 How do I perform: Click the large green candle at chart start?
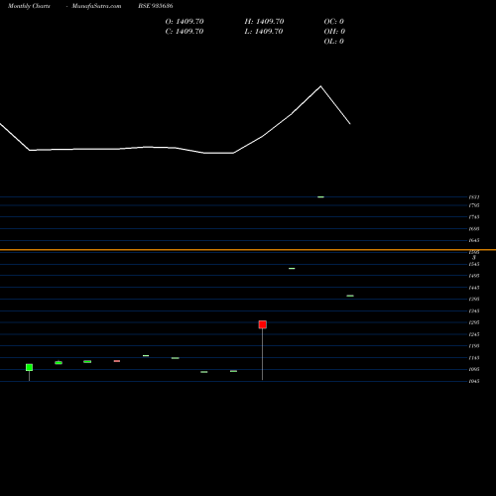tap(29, 367)
